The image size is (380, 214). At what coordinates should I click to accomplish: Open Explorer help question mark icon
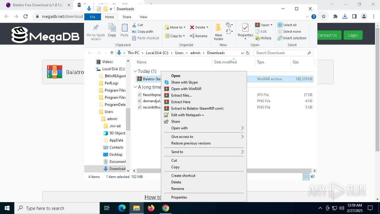pyautogui.click(x=313, y=17)
